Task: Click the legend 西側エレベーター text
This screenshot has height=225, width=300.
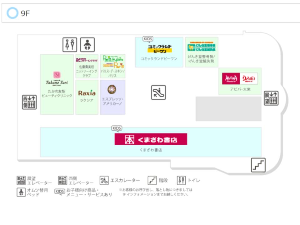Action: [x=81, y=181]
